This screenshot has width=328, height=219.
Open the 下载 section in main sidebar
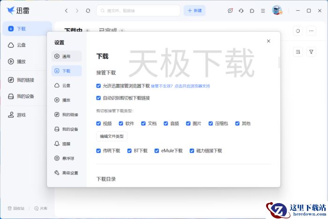tap(27, 29)
